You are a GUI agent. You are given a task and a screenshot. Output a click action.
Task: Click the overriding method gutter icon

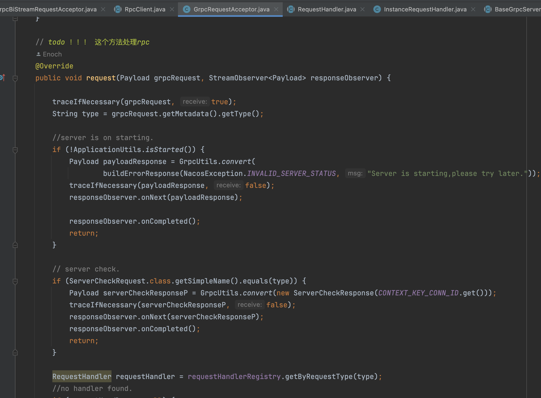coord(2,78)
